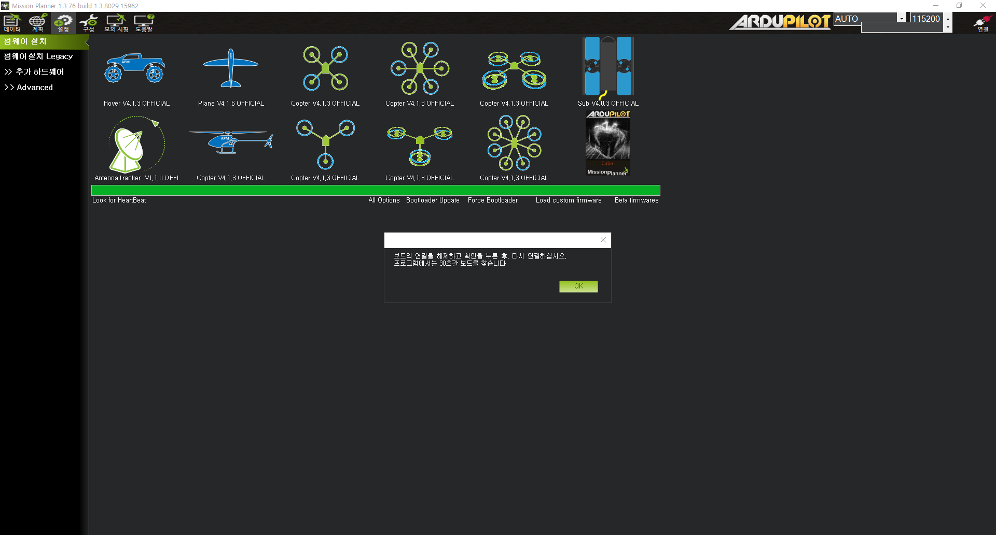The width and height of the screenshot is (996, 535).
Task: Open the 데이터 (Data) screen icon
Action: (12, 23)
